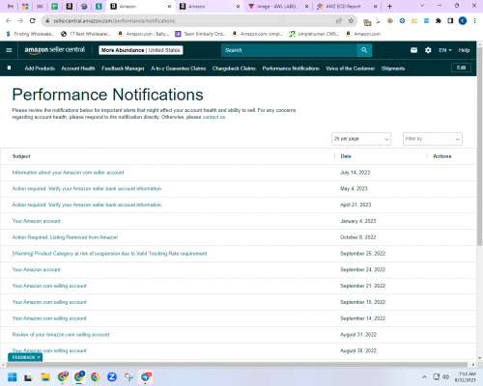Open the Feedback Manager menu item

(x=123, y=69)
